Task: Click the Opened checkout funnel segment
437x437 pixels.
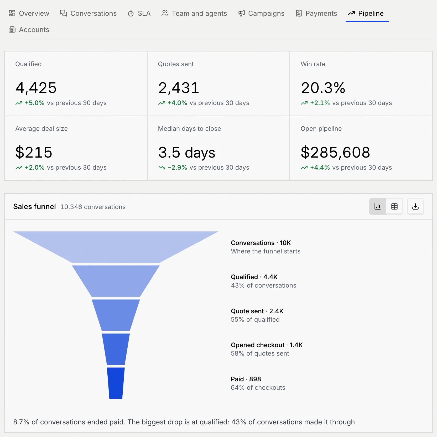Action: (116, 349)
